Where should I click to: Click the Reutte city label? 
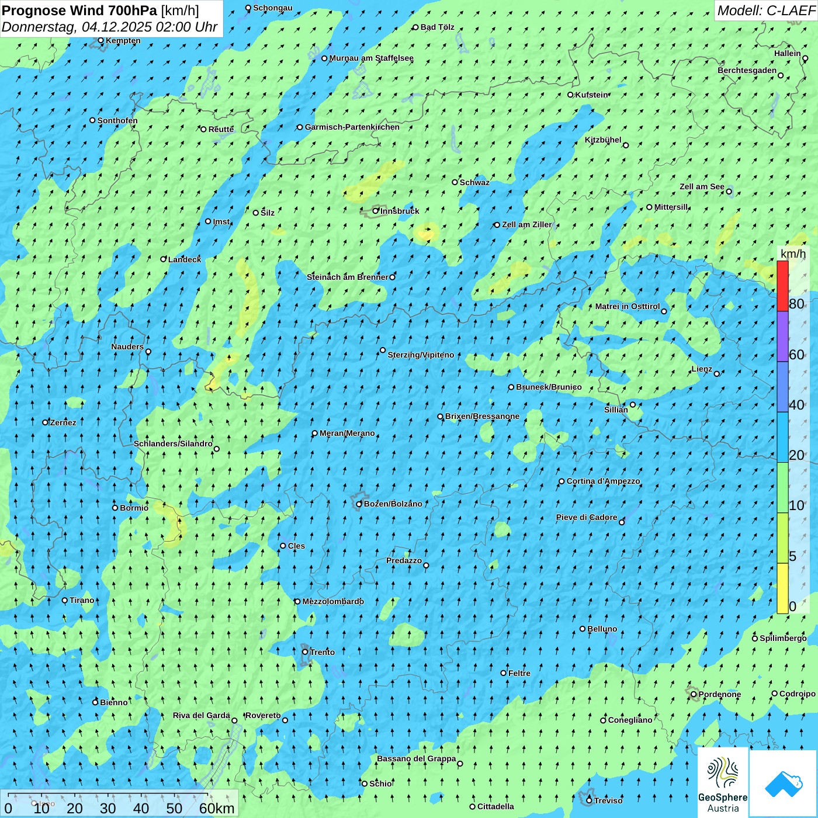coord(221,129)
